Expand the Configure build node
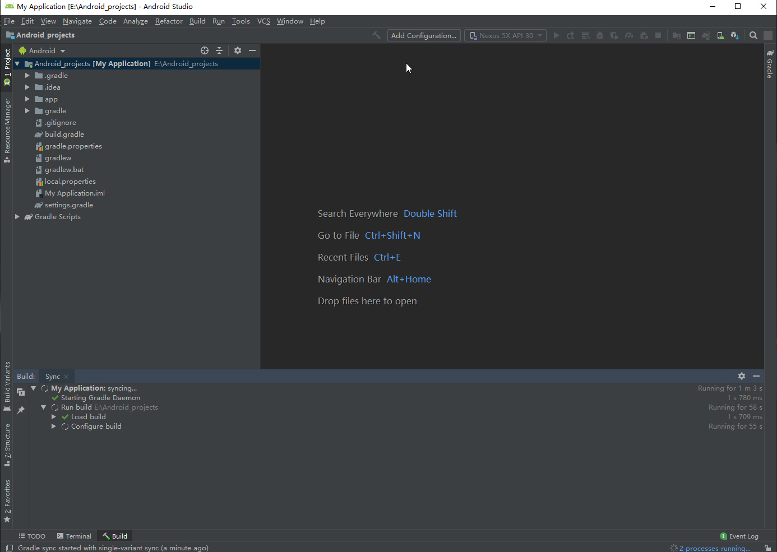 (53, 426)
